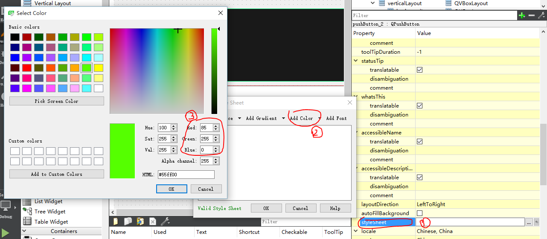Viewport: 547px width, 239px height.
Task: Click the Copy action icon in Action Editor
Action: (x=128, y=222)
